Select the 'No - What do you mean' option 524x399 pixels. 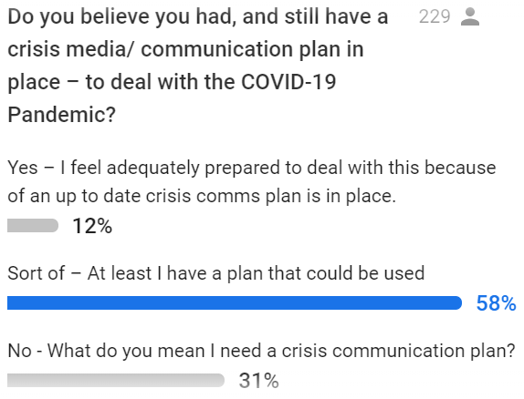point(262,352)
